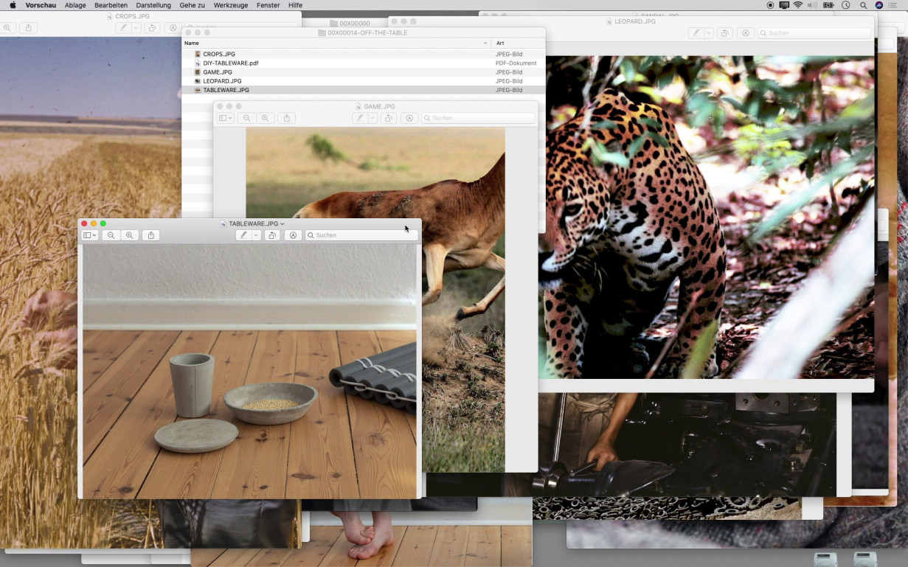Screen dimensions: 908x567
Task: Click the markup icon in the LEOPARD.JPG window
Action: pyautogui.click(x=746, y=33)
